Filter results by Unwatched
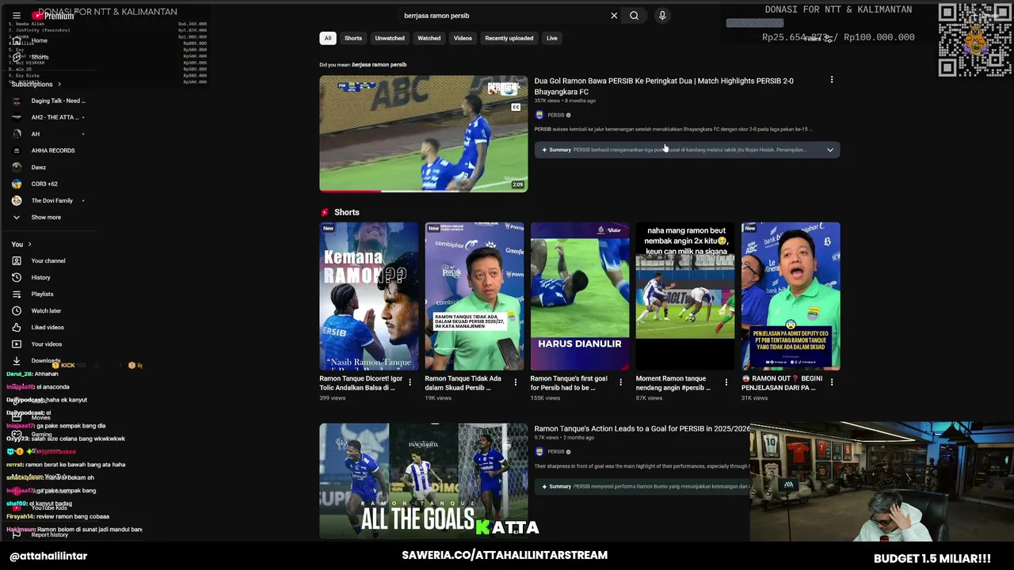 click(x=390, y=38)
